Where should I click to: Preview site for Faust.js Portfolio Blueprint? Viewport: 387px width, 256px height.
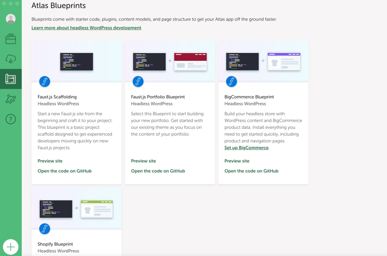click(x=143, y=161)
